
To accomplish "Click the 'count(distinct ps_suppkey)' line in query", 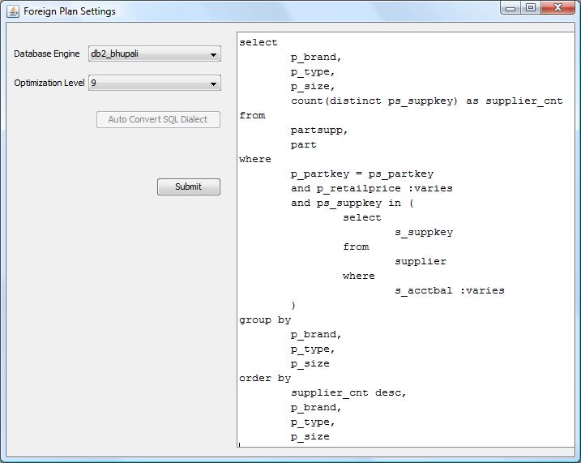I will coord(426,101).
